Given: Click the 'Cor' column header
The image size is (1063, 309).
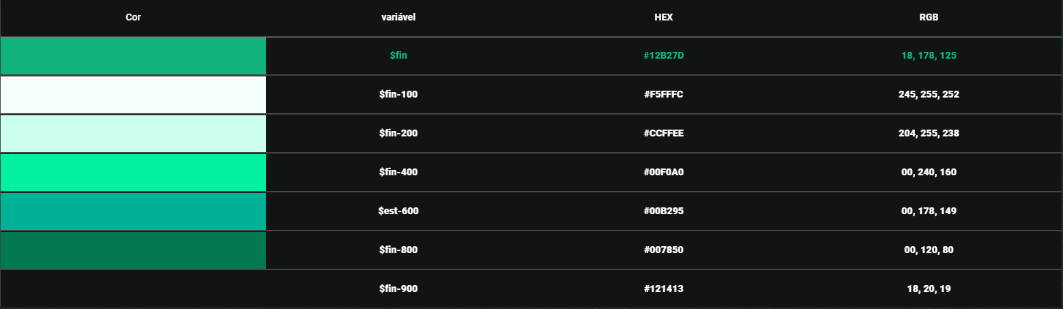Looking at the screenshot, I should tap(133, 18).
